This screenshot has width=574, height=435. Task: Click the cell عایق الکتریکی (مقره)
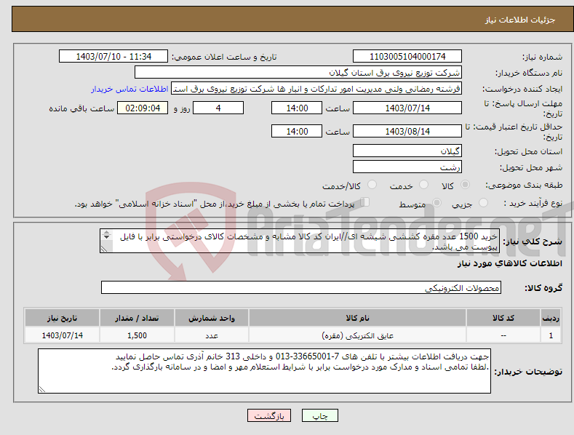(x=357, y=335)
